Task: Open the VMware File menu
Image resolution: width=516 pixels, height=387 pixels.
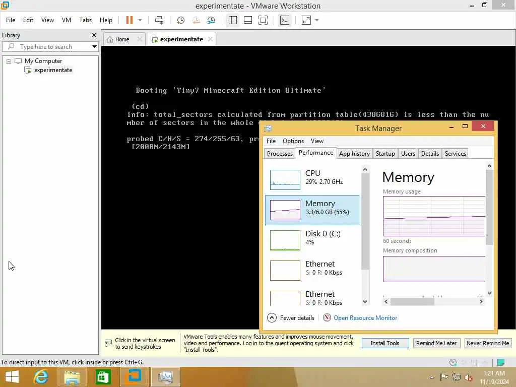Action: click(x=11, y=20)
